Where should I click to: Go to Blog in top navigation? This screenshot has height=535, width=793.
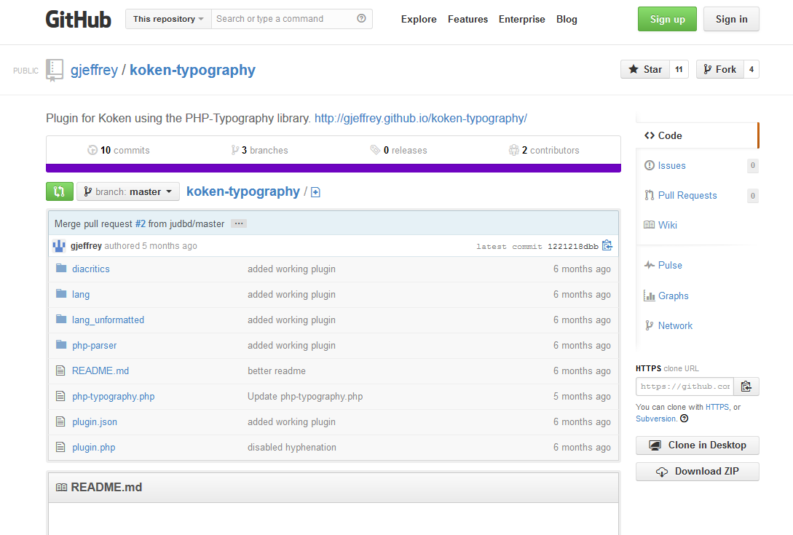567,19
